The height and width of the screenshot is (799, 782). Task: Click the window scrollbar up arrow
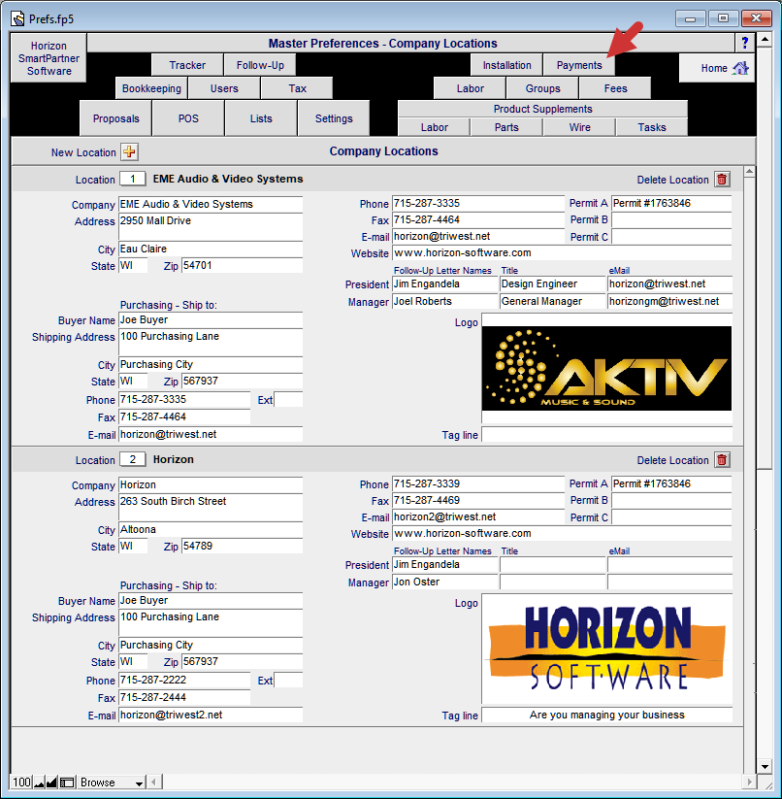765,39
